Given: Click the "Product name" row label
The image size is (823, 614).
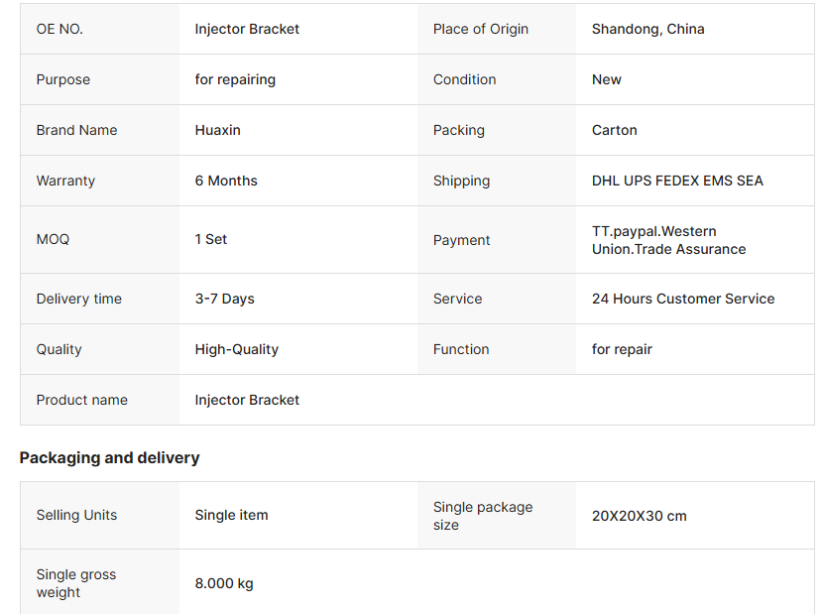Looking at the screenshot, I should point(81,400).
